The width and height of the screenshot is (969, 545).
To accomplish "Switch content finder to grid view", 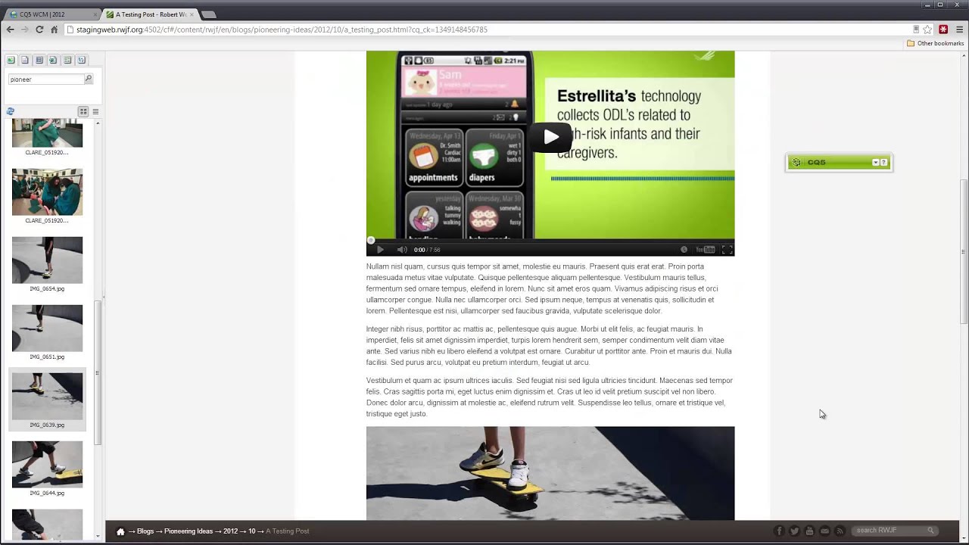I will [x=83, y=111].
